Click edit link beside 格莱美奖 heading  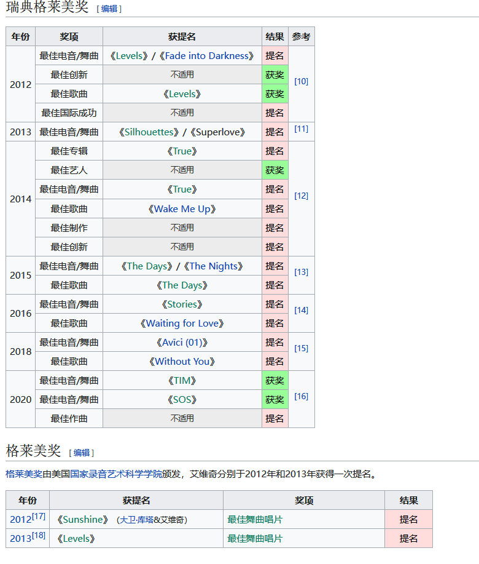pyautogui.click(x=82, y=453)
